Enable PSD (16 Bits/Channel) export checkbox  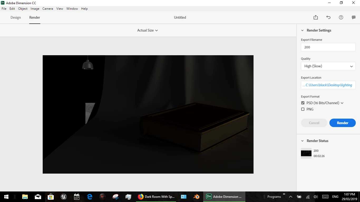click(303, 103)
